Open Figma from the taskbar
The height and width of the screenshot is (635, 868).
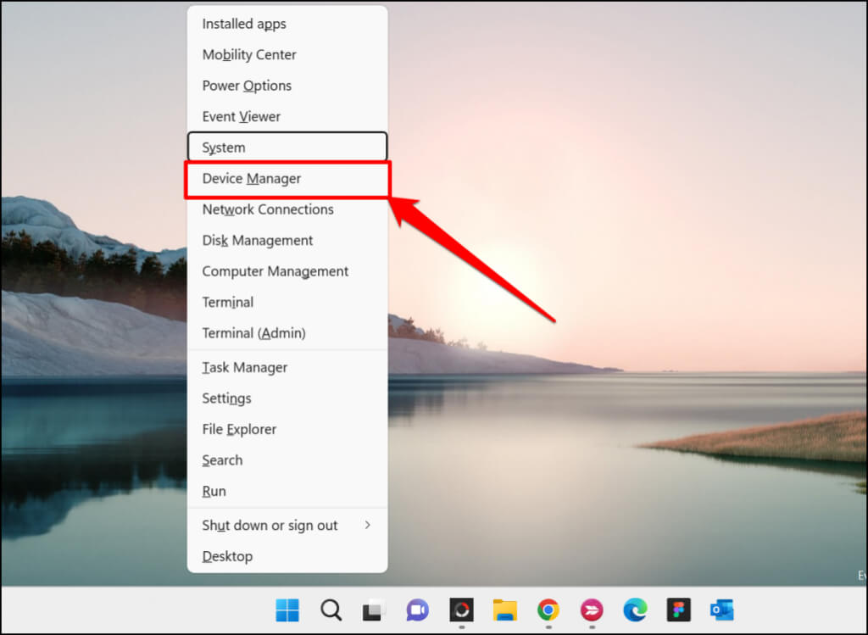click(678, 610)
